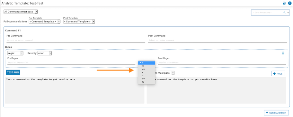Choose the % operator from list
Viewport: 293px width, 117px height.
[x=147, y=82]
